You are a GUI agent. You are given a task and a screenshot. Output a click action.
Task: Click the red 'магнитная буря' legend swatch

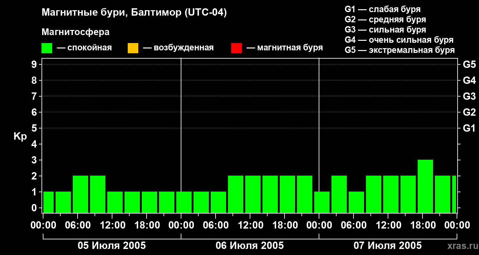[236, 48]
